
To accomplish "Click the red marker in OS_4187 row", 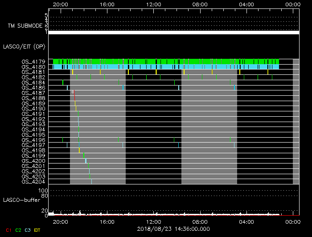I will pyautogui.click(x=74, y=93).
